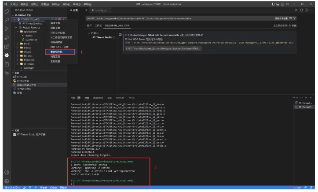Switch to the 问题 panel tab
This screenshot has width=318, height=192.
pos(73,98)
